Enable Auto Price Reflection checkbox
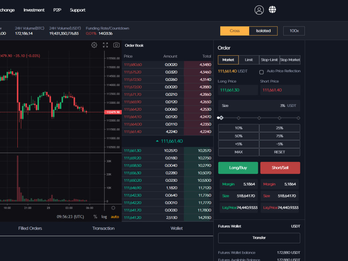348x261 pixels. pyautogui.click(x=261, y=72)
